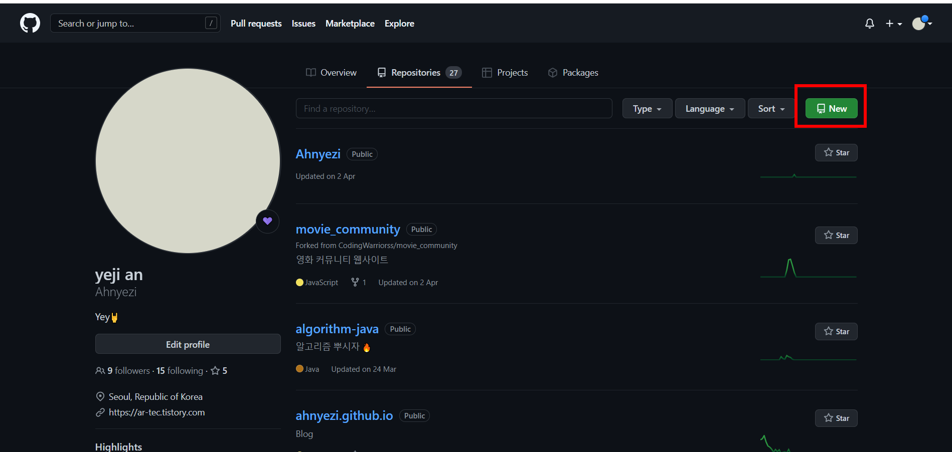Click the Highlights heading

(x=118, y=446)
